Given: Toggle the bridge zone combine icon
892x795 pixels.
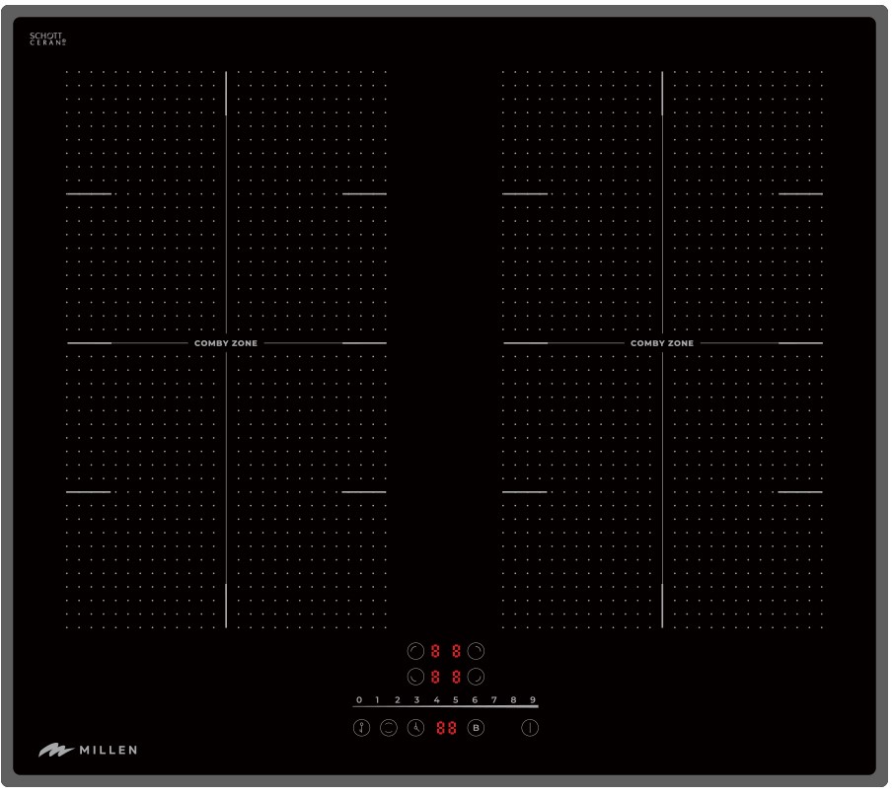Looking at the screenshot, I should (x=389, y=729).
